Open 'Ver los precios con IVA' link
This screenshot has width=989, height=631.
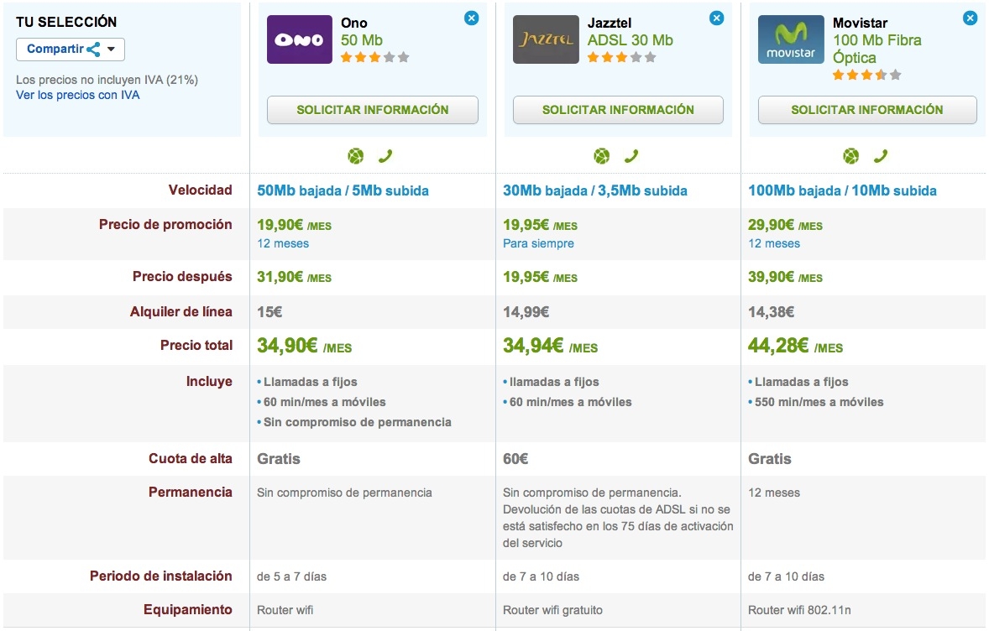[77, 95]
